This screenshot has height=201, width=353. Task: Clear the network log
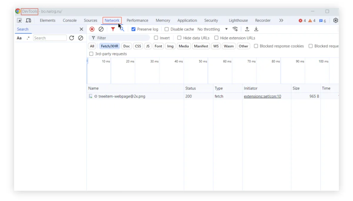point(101,29)
